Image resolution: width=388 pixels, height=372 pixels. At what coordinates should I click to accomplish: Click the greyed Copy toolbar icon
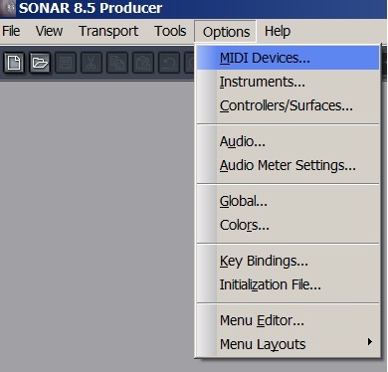(117, 63)
